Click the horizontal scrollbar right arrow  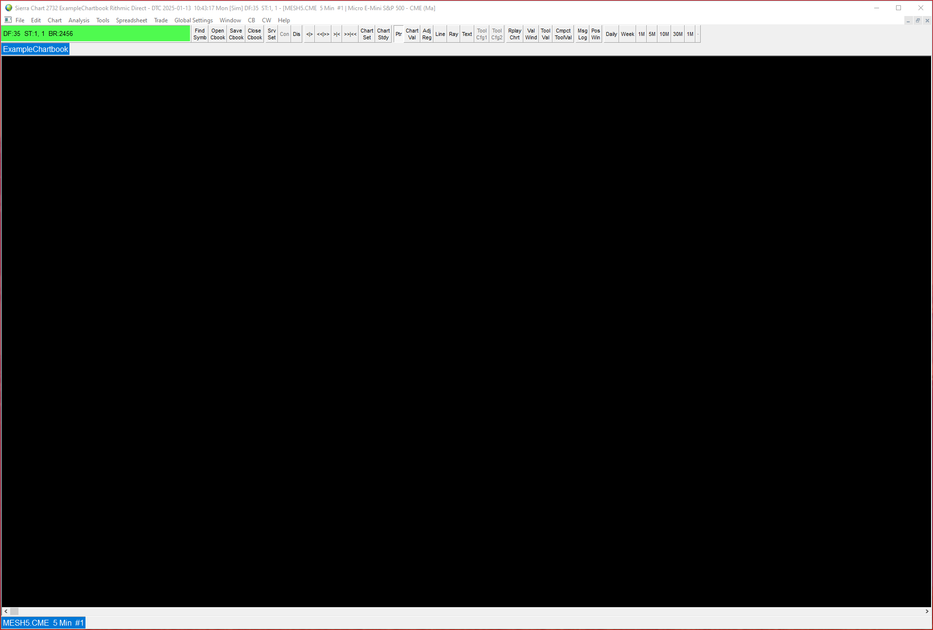(927, 612)
